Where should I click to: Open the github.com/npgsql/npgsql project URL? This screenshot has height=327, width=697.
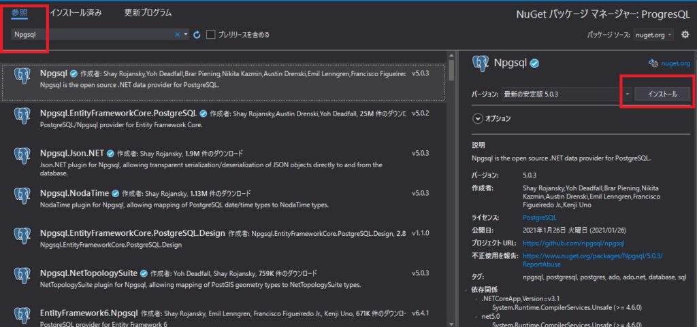click(x=573, y=243)
